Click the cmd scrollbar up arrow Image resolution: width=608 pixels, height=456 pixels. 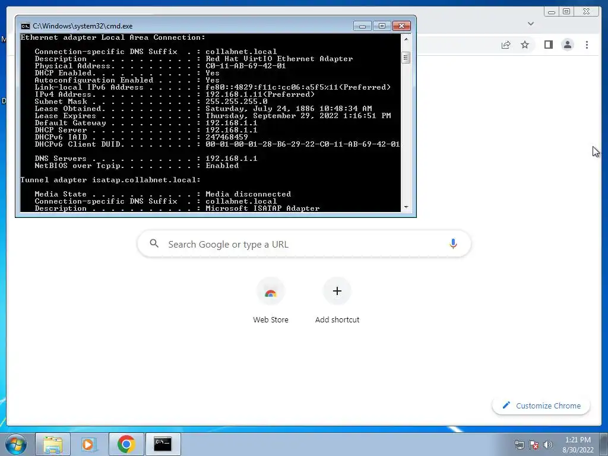coord(406,39)
